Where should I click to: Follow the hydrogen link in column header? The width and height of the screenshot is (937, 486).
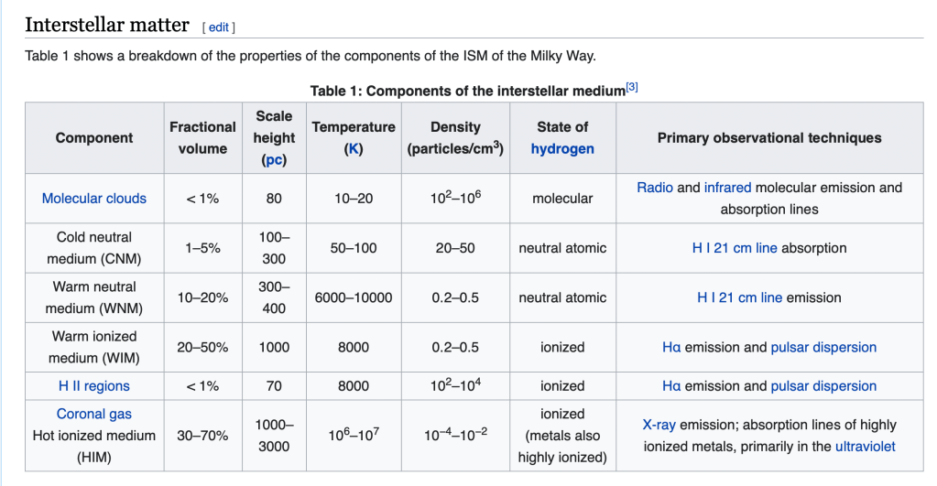click(562, 148)
